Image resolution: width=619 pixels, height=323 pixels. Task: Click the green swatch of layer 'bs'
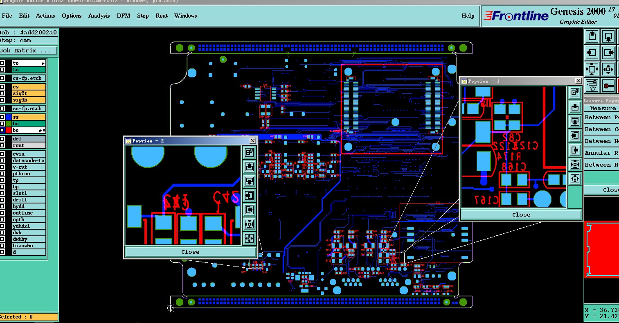(9, 124)
